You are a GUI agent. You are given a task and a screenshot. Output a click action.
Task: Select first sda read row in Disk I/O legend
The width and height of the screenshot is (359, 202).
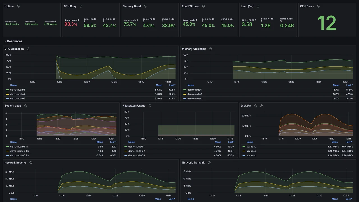pyautogui.click(x=297, y=146)
